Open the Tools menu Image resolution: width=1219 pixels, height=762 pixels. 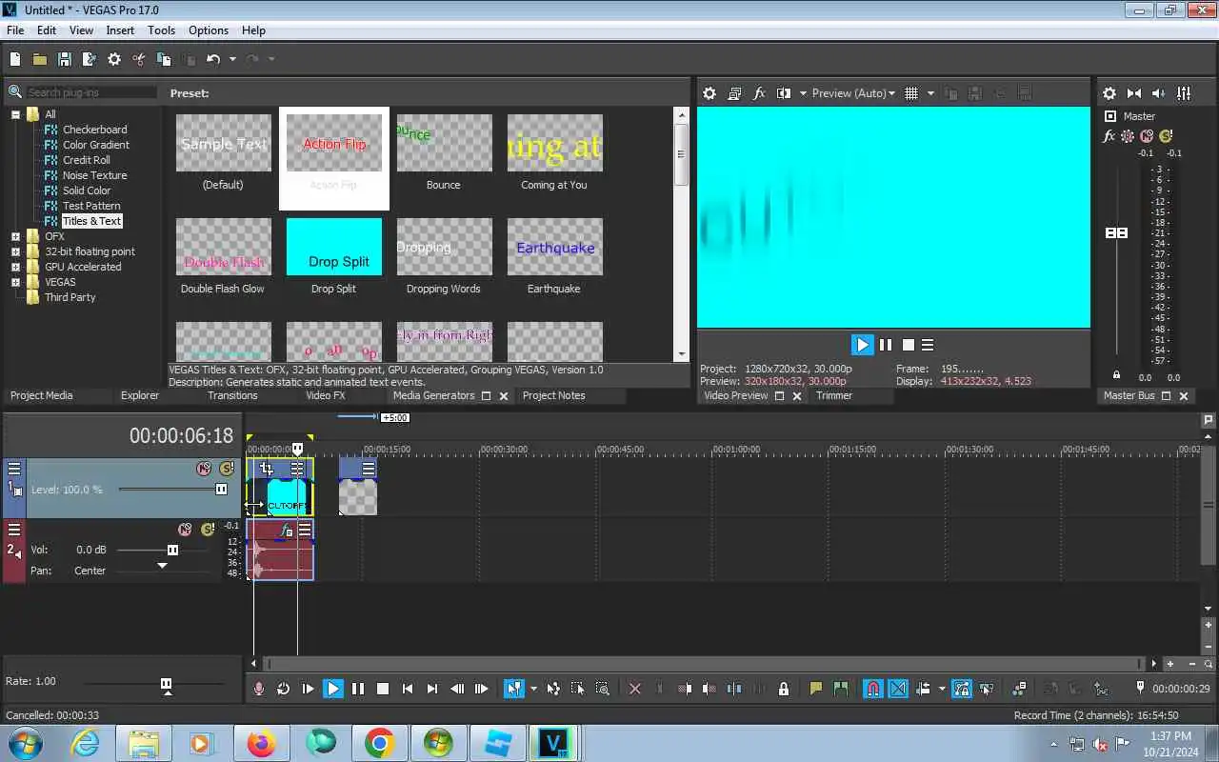161,30
